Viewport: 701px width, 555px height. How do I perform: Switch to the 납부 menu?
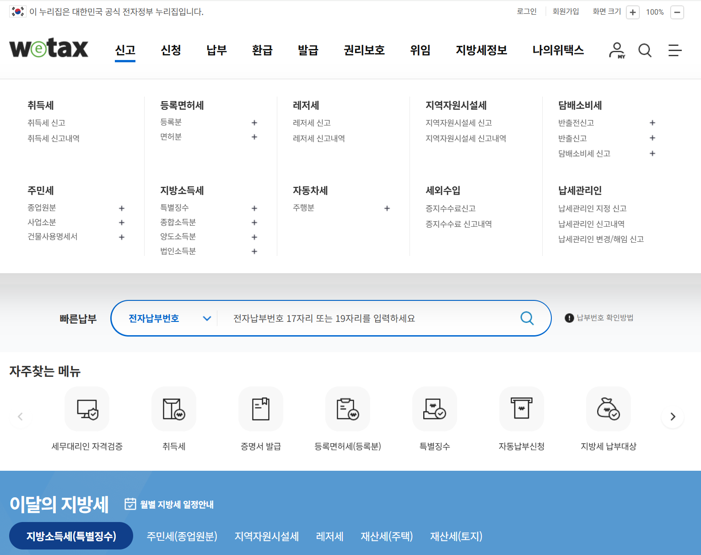(x=216, y=50)
